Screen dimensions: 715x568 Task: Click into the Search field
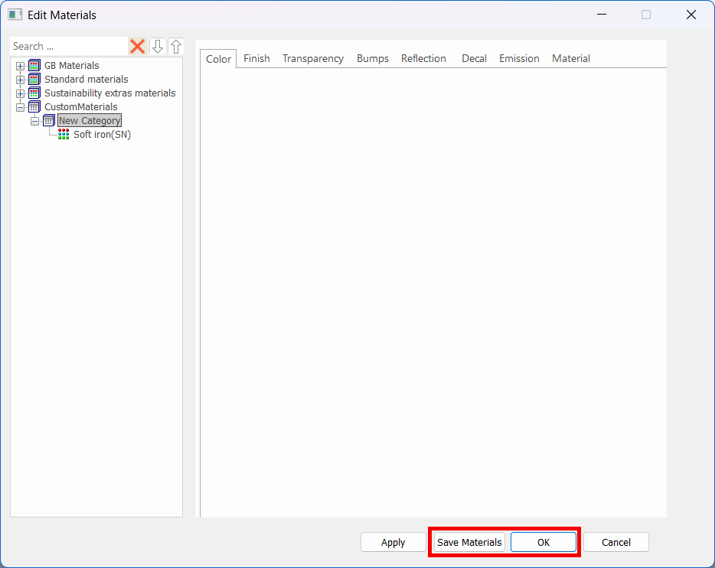tap(68, 46)
